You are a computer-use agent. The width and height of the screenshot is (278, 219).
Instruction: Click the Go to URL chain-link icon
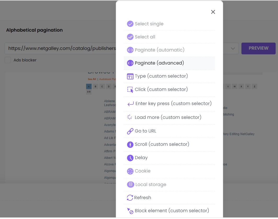click(130, 131)
